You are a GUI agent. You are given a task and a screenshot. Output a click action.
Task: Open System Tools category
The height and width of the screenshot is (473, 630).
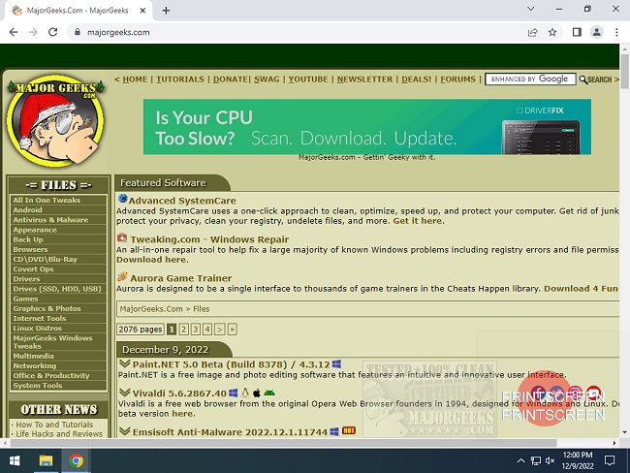click(59, 386)
